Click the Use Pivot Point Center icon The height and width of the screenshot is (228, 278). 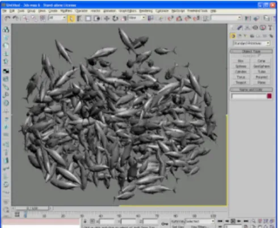pyautogui.click(x=151, y=19)
